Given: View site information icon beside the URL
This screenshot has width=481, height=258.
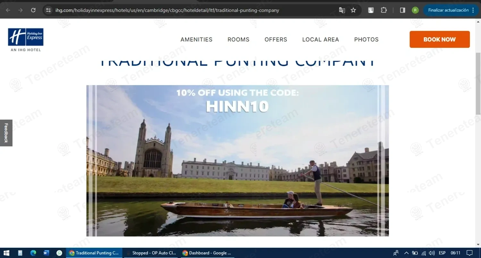Looking at the screenshot, I should [x=48, y=10].
